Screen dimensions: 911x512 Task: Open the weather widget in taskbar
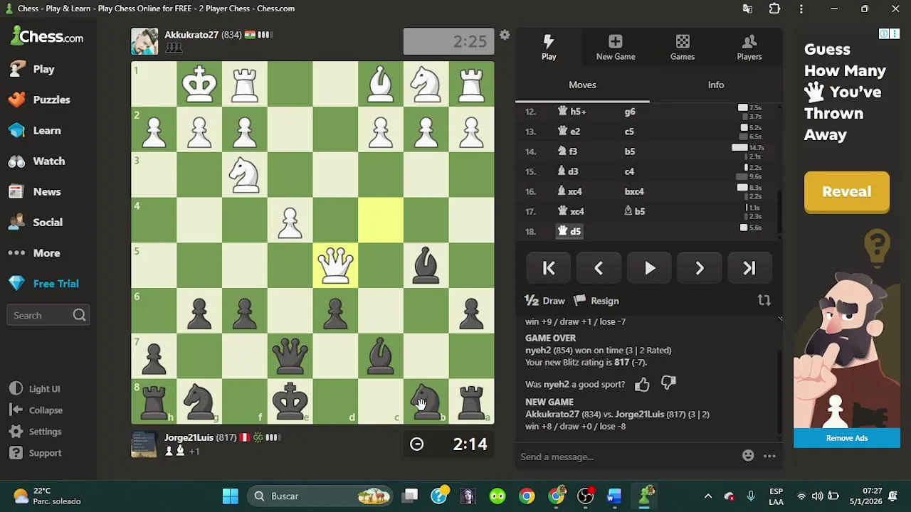click(x=47, y=496)
